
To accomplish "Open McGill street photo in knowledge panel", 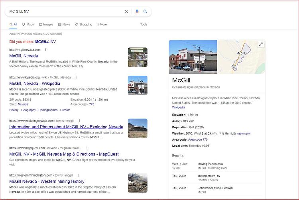I will 193,57.
